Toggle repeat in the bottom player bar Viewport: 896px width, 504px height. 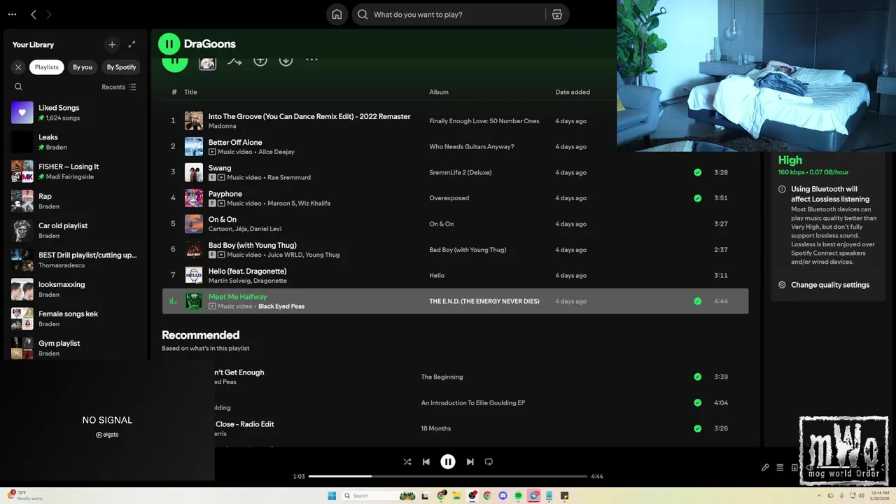[x=489, y=462]
